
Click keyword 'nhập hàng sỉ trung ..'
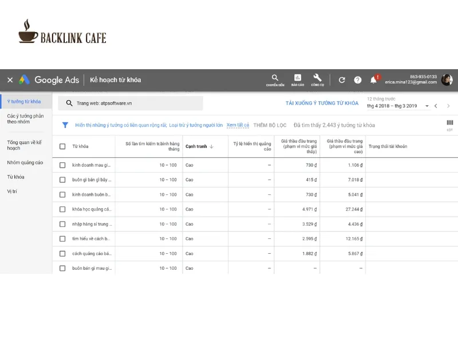(92, 224)
